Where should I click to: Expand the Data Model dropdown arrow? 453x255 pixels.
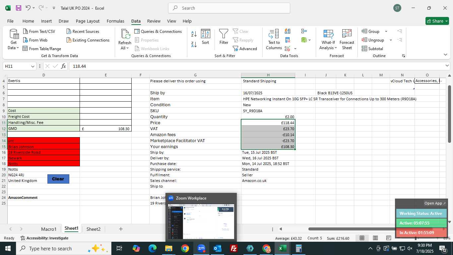click(310, 40)
